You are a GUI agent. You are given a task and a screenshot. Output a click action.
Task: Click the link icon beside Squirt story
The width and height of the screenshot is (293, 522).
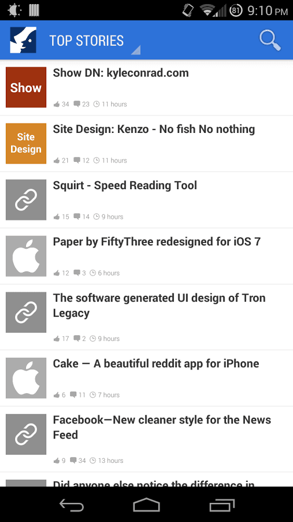[26, 200]
